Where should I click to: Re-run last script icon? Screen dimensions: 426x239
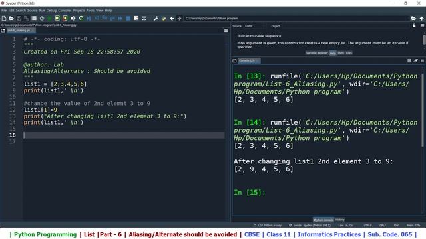coord(81,18)
